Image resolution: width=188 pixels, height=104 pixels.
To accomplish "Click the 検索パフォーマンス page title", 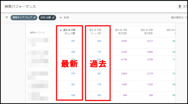I will [20, 6].
